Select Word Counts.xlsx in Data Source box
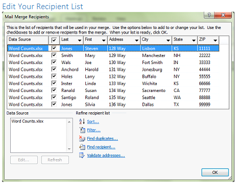This screenshot has width=237, height=185. pos(28,121)
